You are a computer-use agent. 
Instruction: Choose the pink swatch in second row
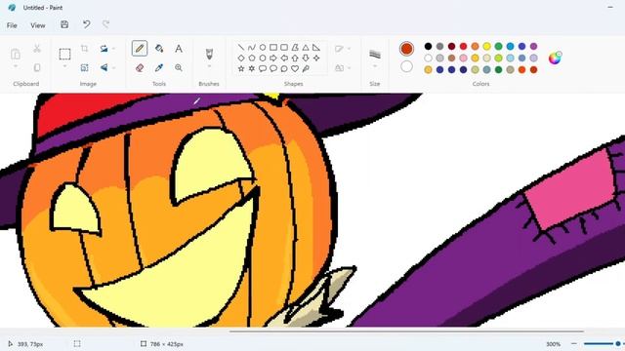463,58
